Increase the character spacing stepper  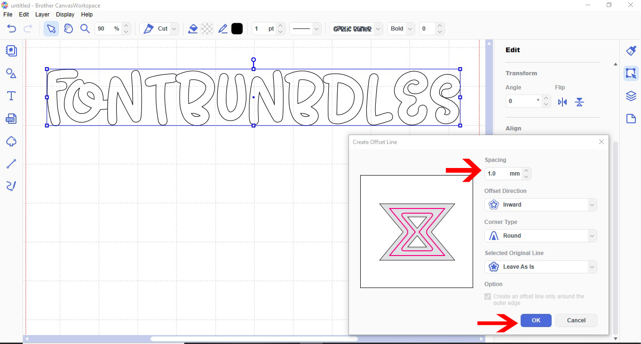(x=440, y=26)
